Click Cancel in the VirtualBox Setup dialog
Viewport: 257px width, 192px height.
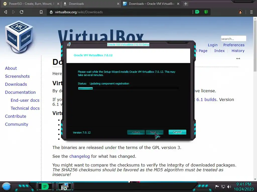pyautogui.click(x=177, y=132)
